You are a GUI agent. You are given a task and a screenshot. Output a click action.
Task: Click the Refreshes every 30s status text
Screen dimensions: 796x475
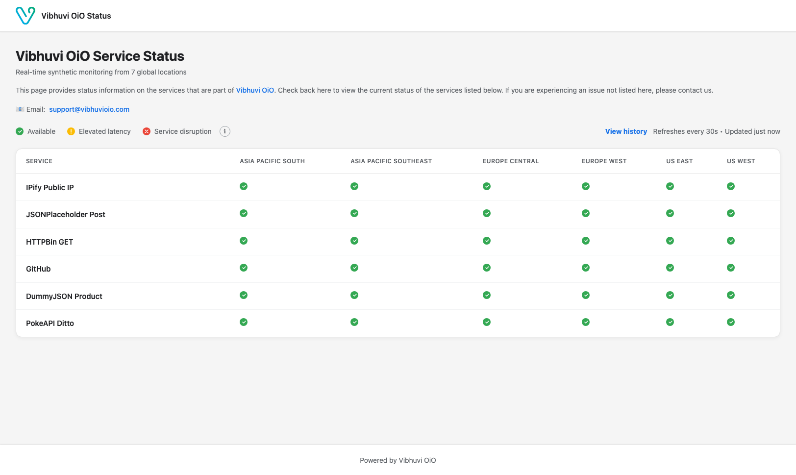tap(685, 131)
